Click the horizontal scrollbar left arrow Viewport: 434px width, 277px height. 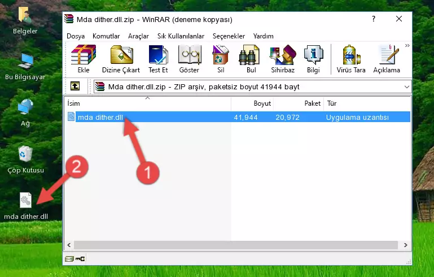pyautogui.click(x=69, y=245)
